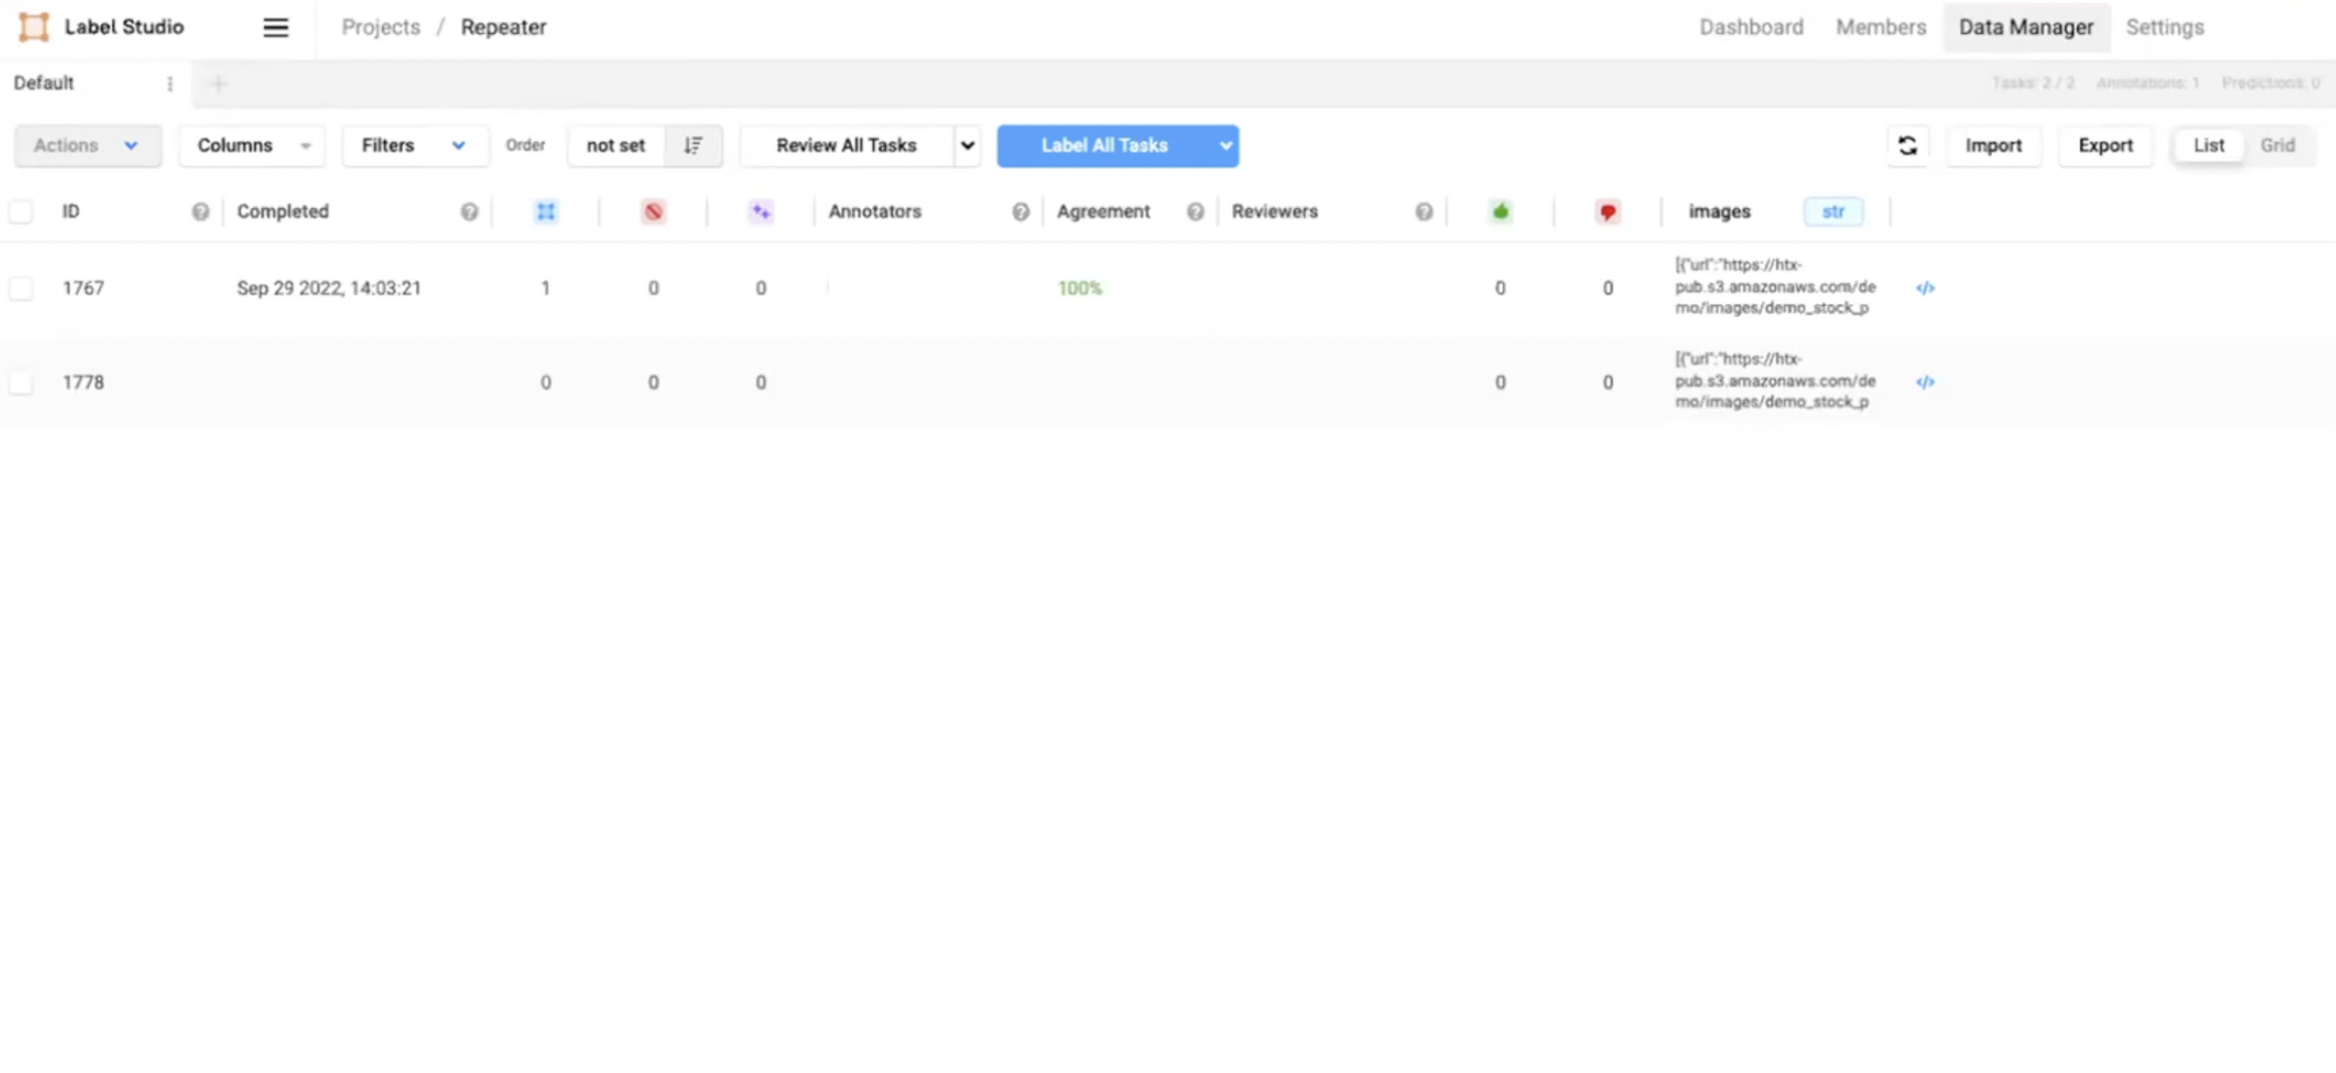This screenshot has width=2336, height=1073.
Task: Open the hamburger navigation menu
Action: click(275, 27)
